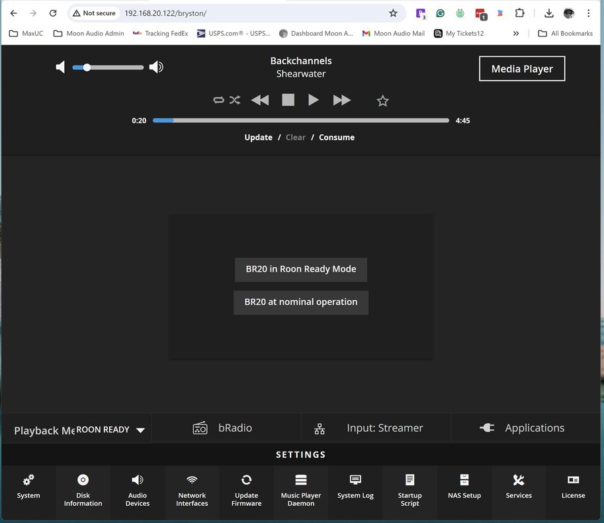Viewport: 604px width, 523px height.
Task: Open the My Tickets12 bookmark
Action: [458, 34]
